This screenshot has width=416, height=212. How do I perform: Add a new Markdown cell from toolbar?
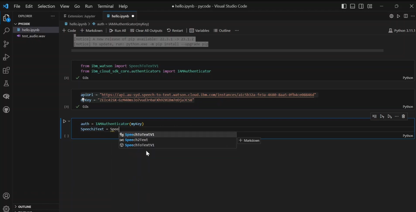[x=91, y=30]
